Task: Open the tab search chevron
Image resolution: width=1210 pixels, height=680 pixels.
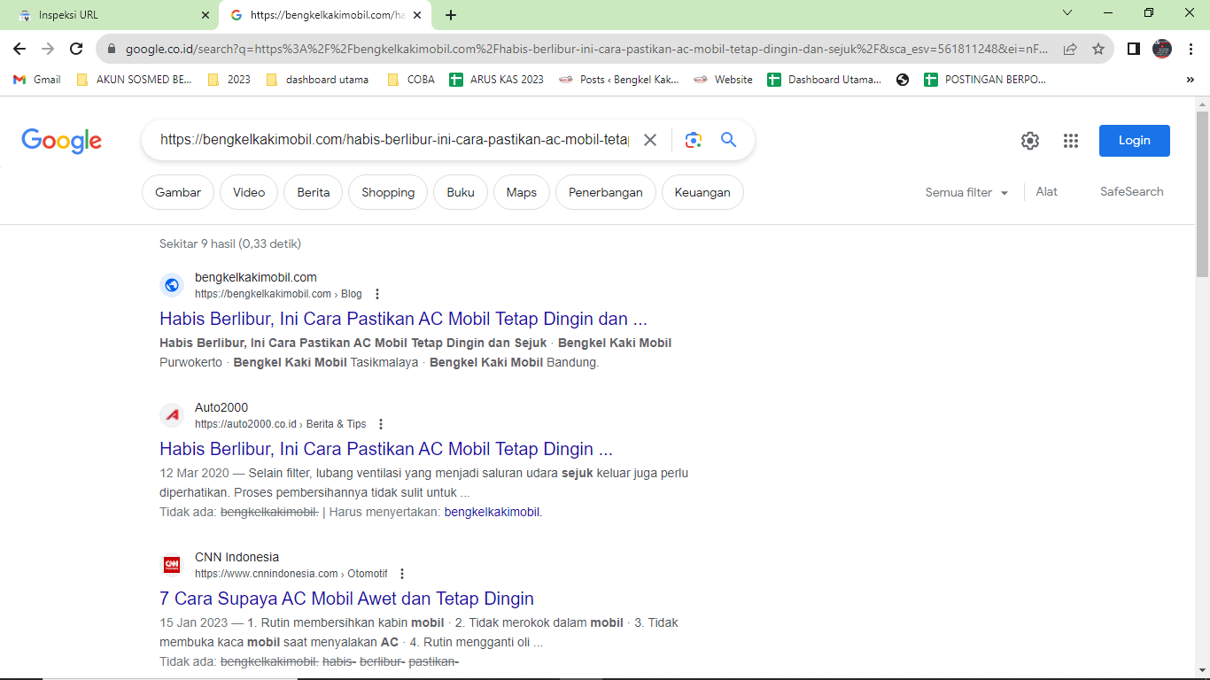Action: tap(1067, 13)
